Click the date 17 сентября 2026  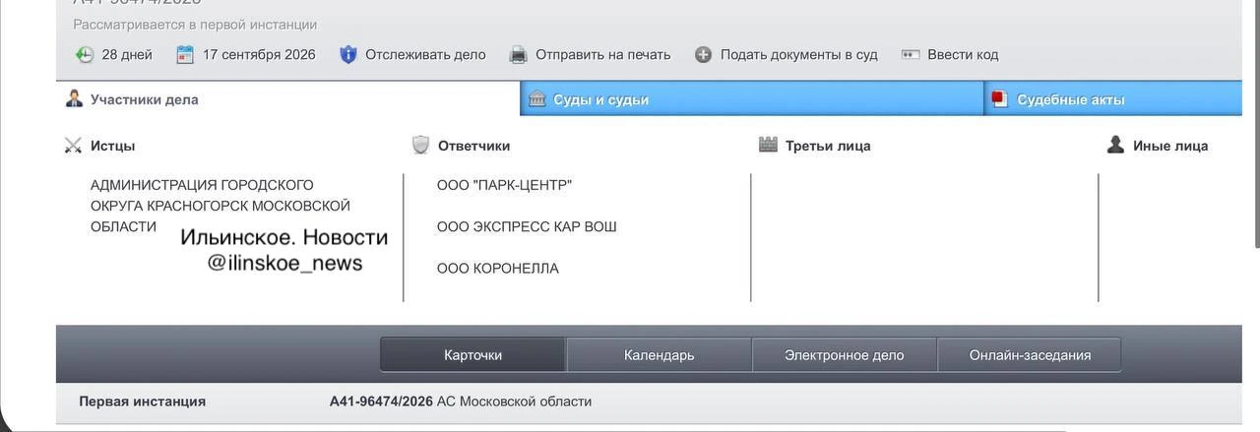259,55
